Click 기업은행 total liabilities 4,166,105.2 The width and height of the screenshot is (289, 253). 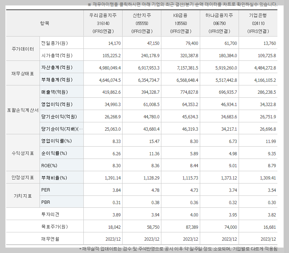pos(265,80)
